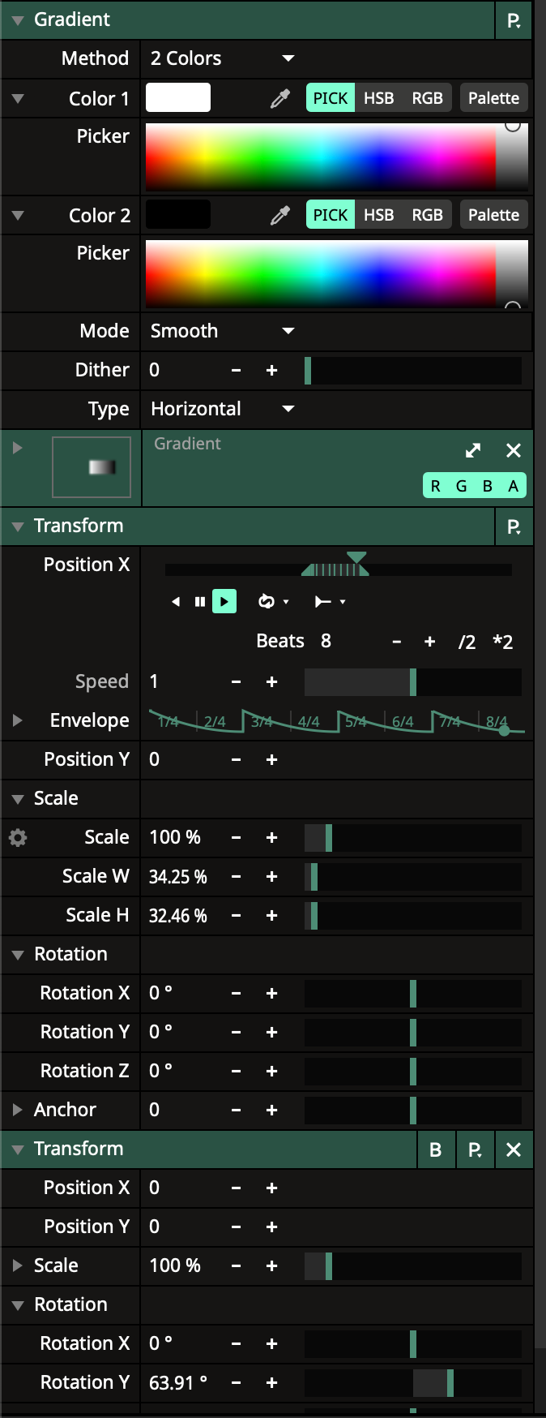Click the eyedropper icon for Color 1

[x=279, y=99]
